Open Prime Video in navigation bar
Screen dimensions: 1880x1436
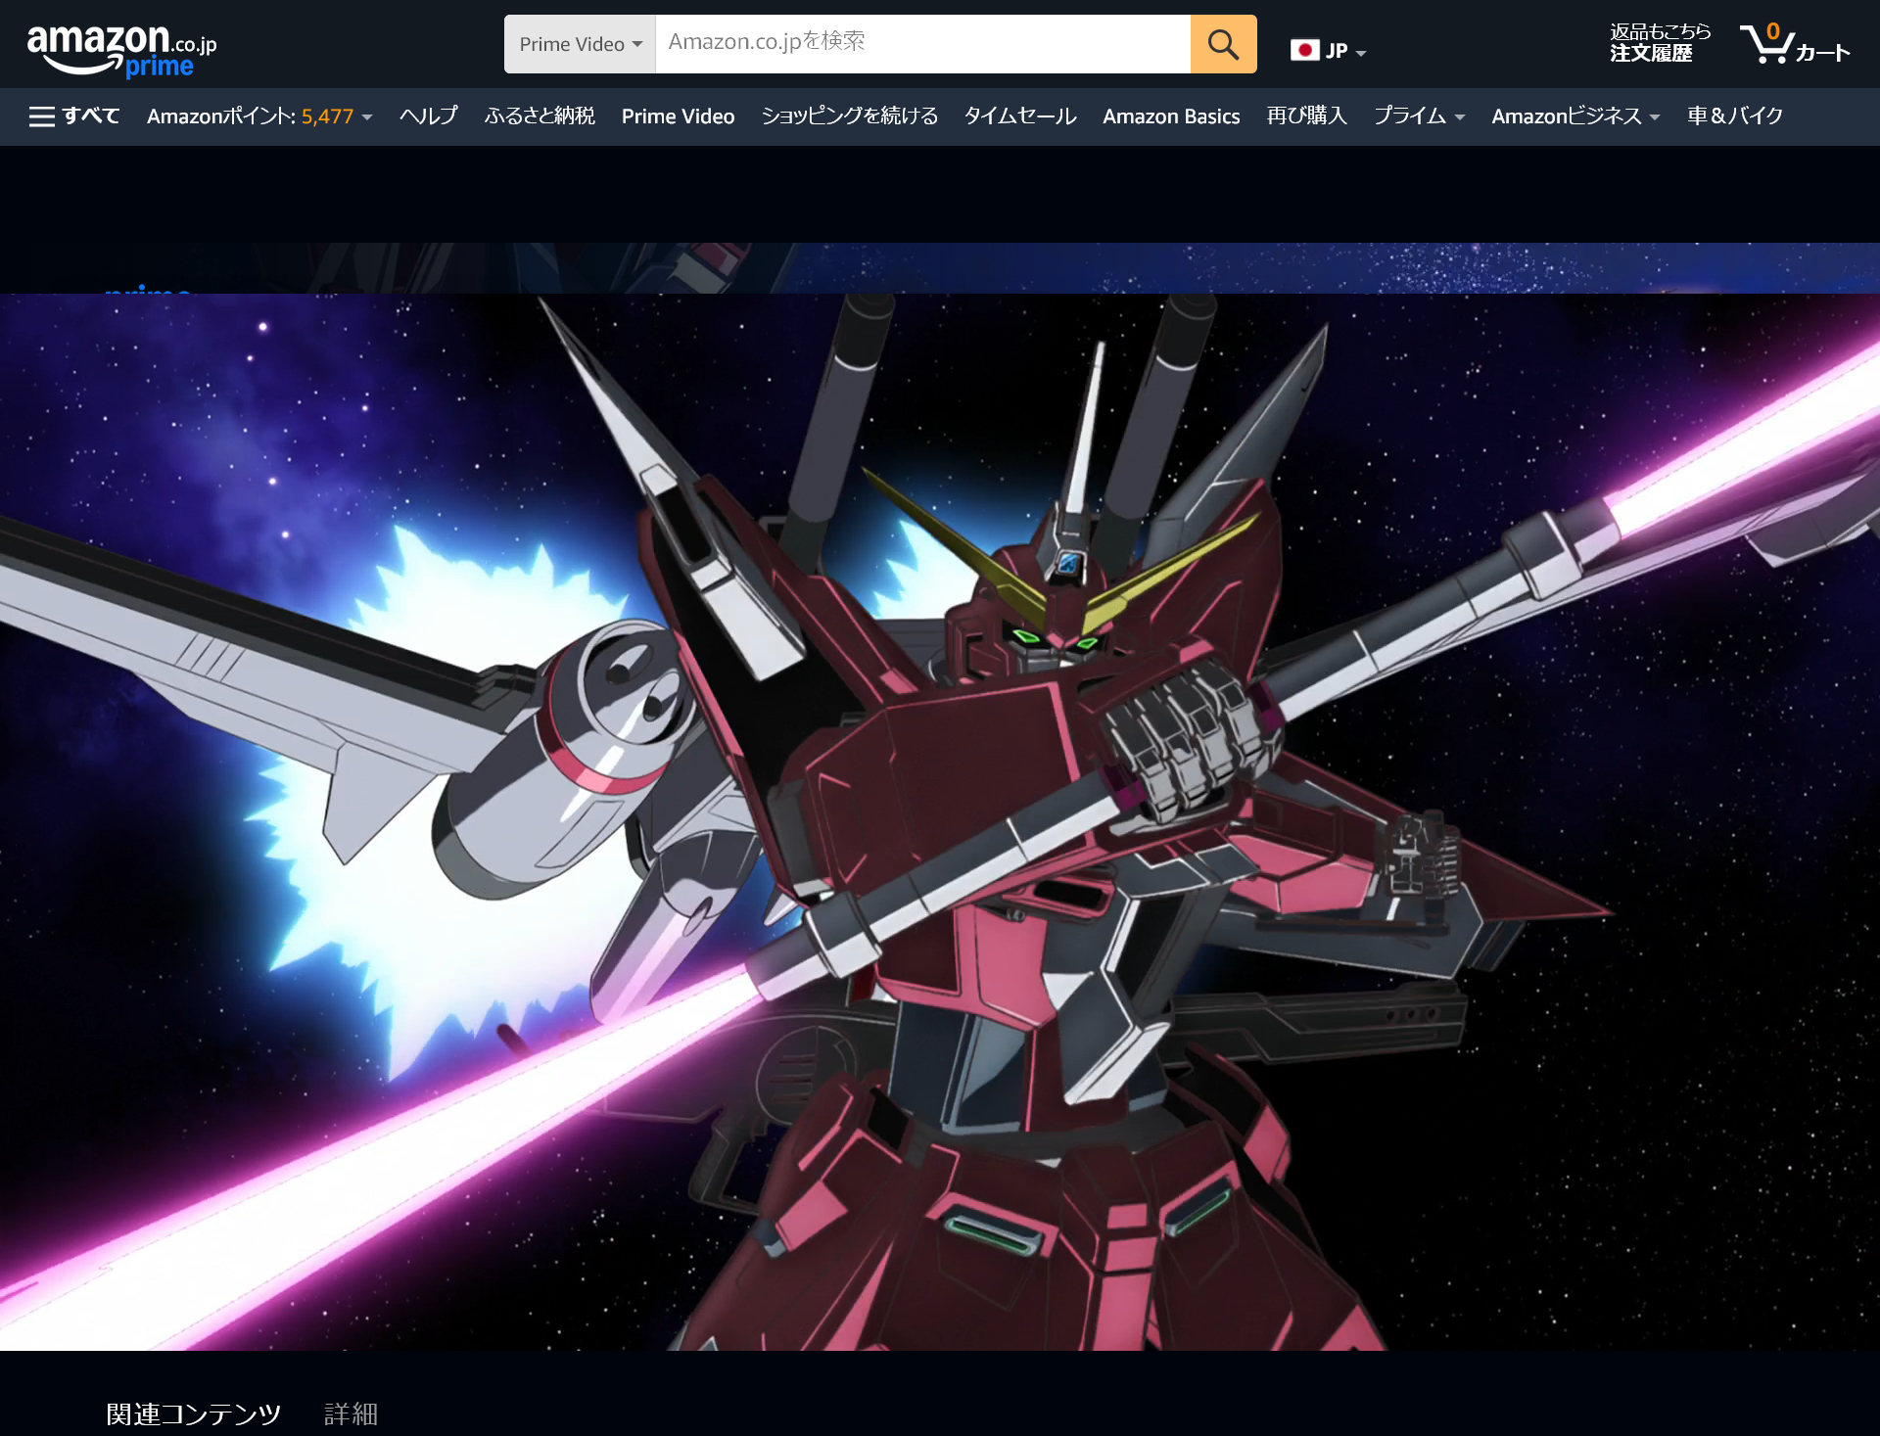click(x=678, y=116)
